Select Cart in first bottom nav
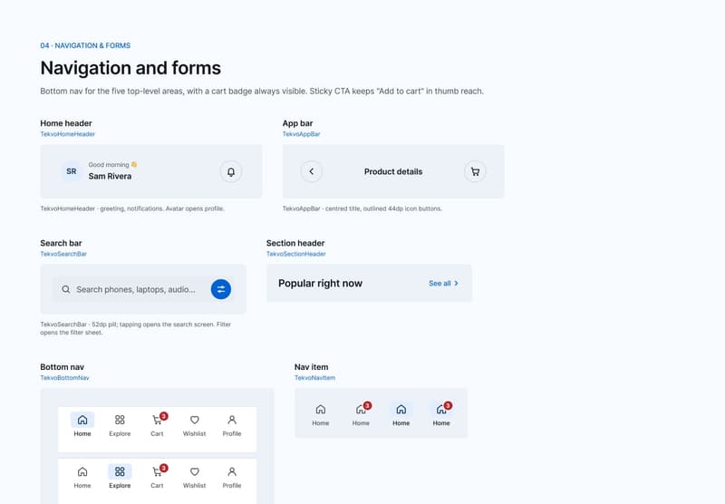 coord(157,425)
